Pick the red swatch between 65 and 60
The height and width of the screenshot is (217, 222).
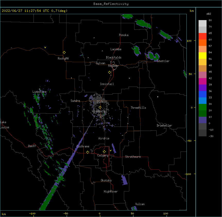[202, 36]
